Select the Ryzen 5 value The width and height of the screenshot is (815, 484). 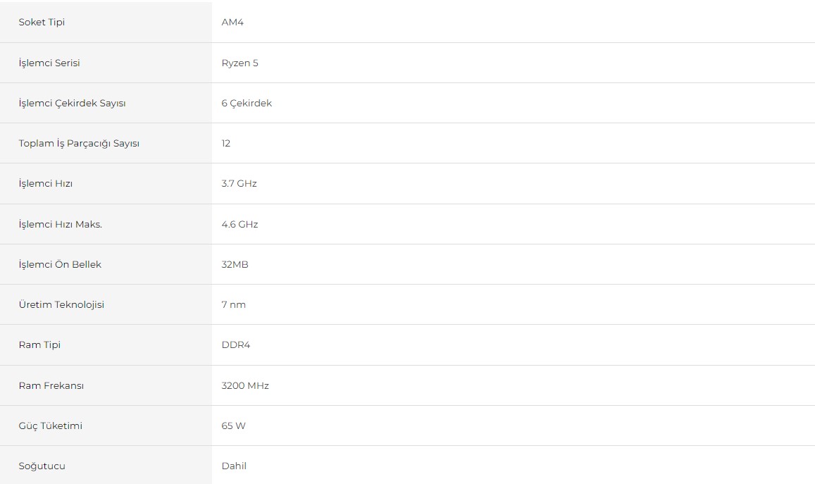coord(239,63)
